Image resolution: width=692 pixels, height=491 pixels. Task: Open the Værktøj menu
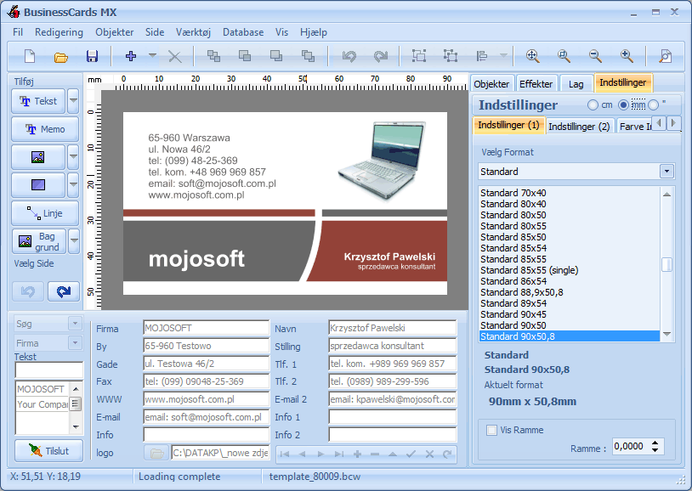[193, 32]
